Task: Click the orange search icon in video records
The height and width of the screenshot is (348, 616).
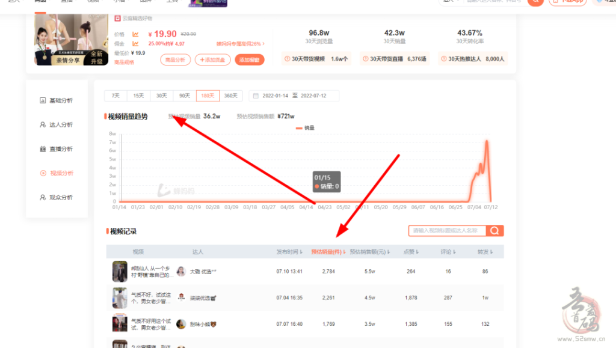Action: point(494,231)
